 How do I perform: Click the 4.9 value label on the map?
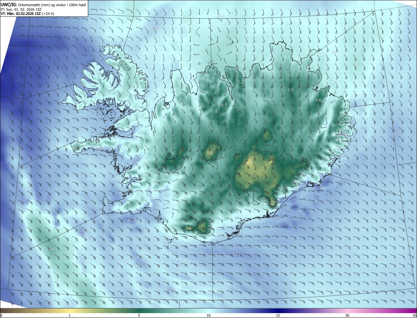pos(224,105)
